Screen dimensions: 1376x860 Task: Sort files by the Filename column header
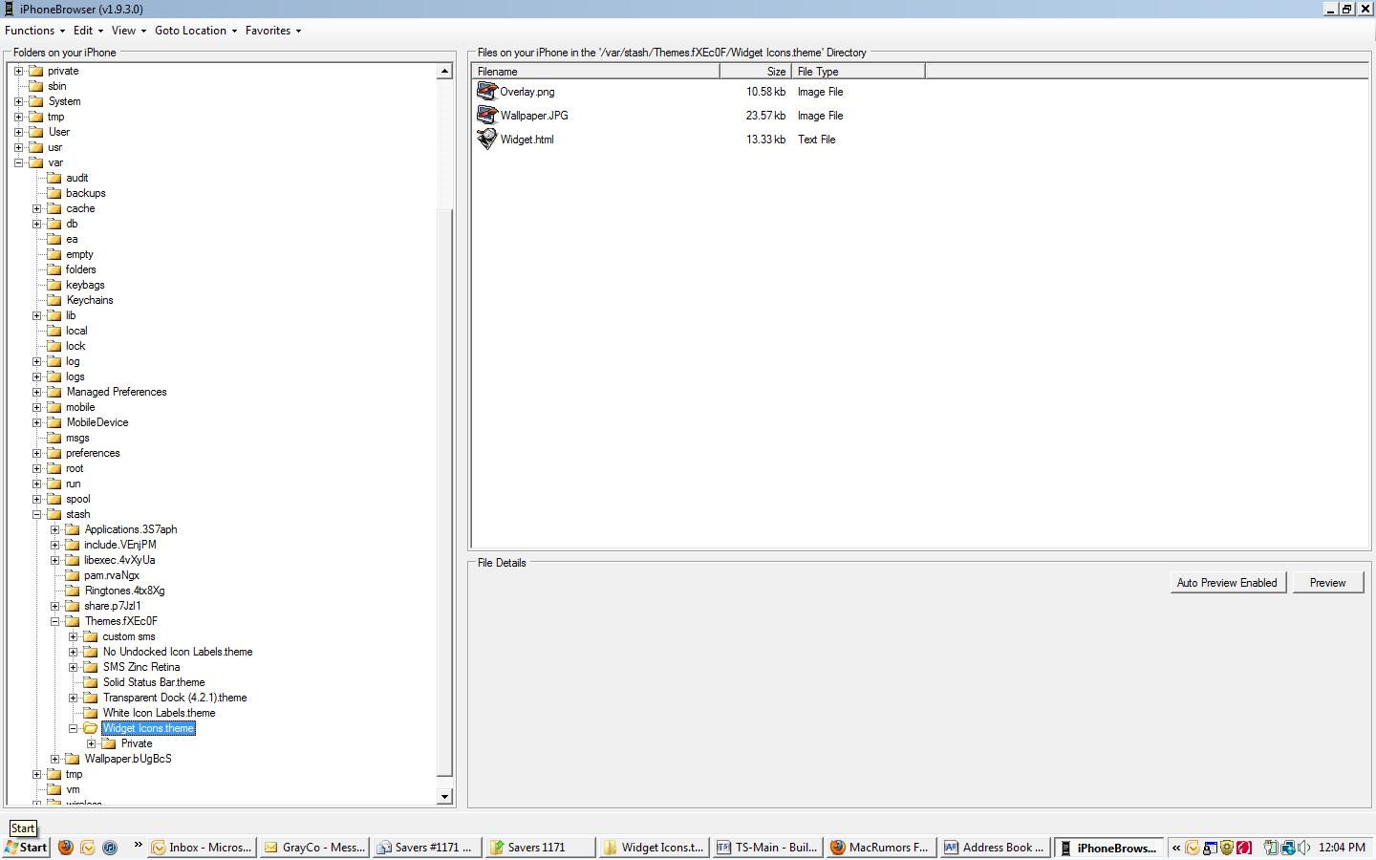pyautogui.click(x=595, y=72)
